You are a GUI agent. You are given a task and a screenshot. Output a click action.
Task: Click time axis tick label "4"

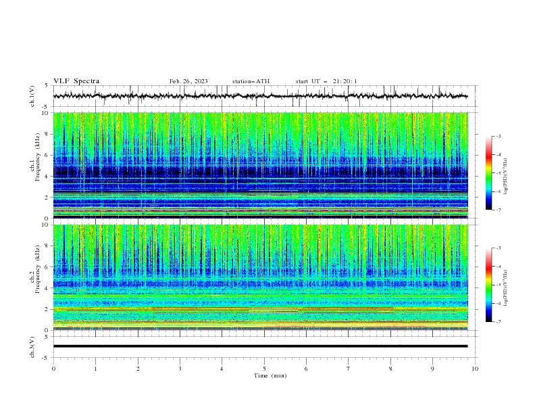(222, 369)
